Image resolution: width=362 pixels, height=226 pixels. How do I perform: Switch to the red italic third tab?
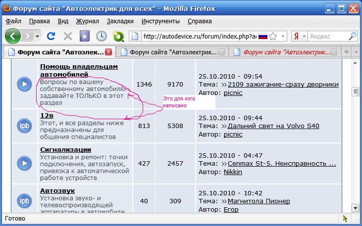coord(285,52)
